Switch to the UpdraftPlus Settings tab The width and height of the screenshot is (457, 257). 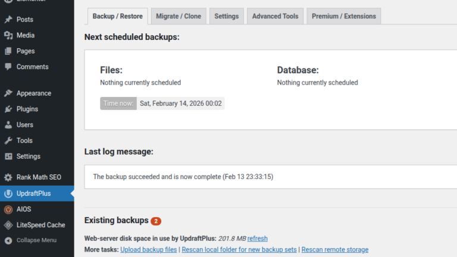pos(227,16)
